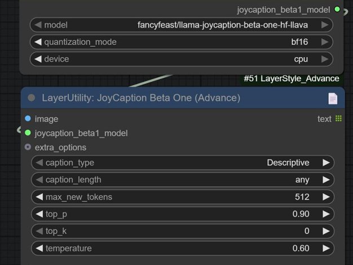The image size is (353, 265).
Task: Click the joycaption_beta1_model input green dot
Action: pos(28,133)
